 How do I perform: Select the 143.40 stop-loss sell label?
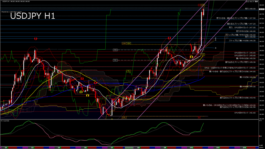click(x=238, y=98)
